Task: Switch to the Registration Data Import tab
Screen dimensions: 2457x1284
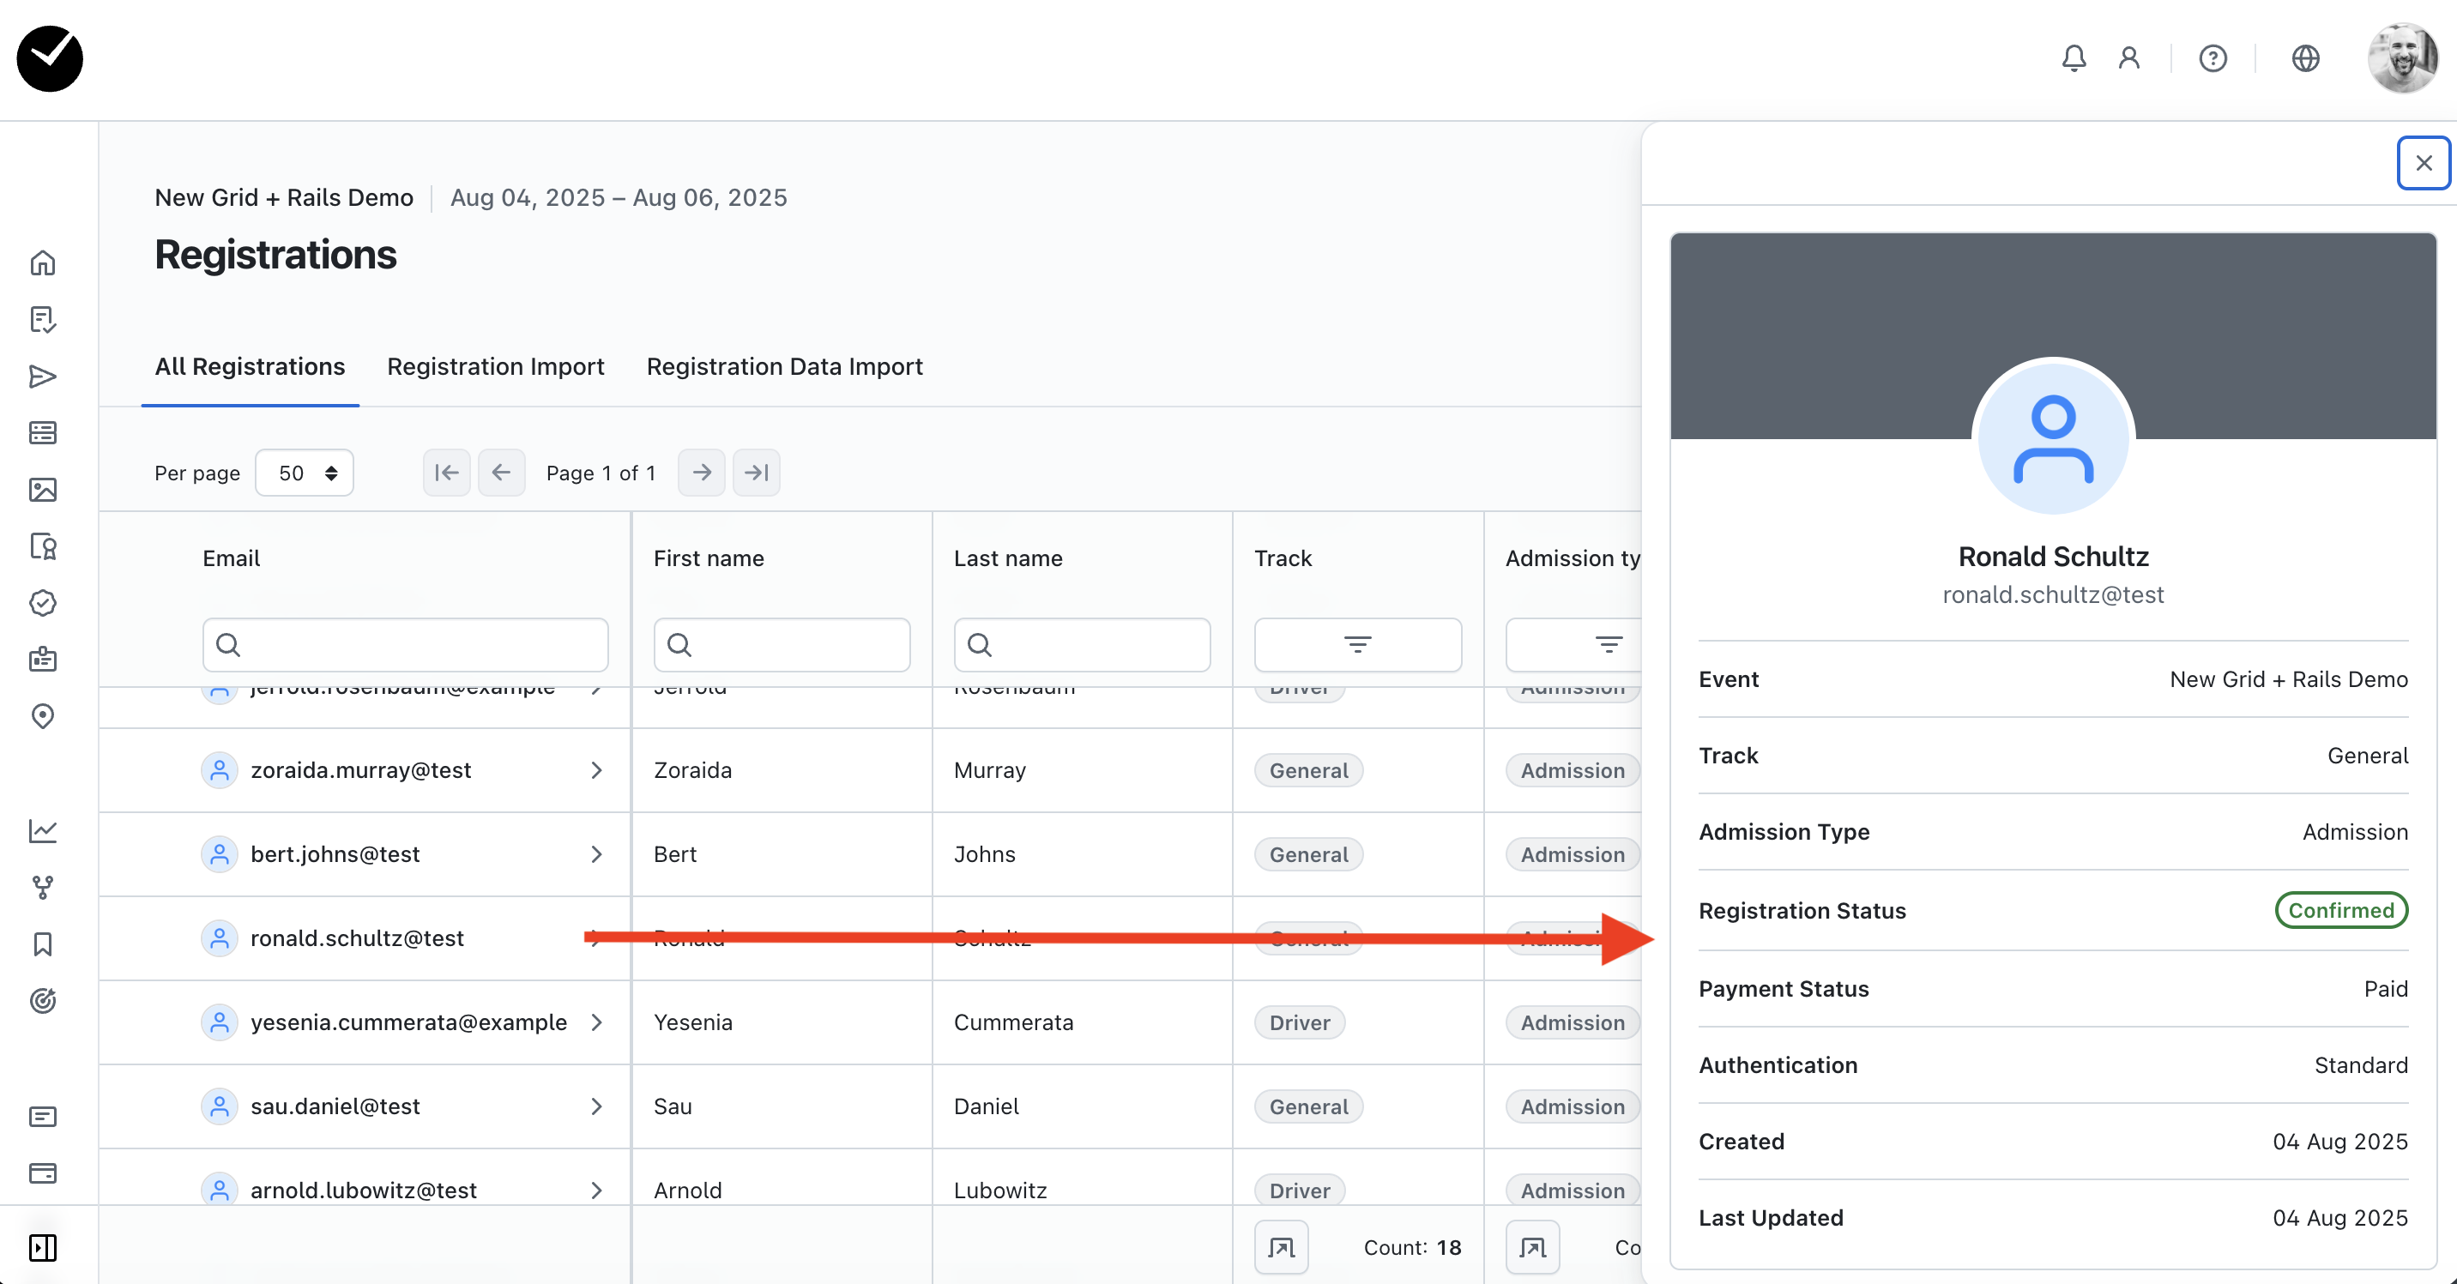Action: click(784, 366)
